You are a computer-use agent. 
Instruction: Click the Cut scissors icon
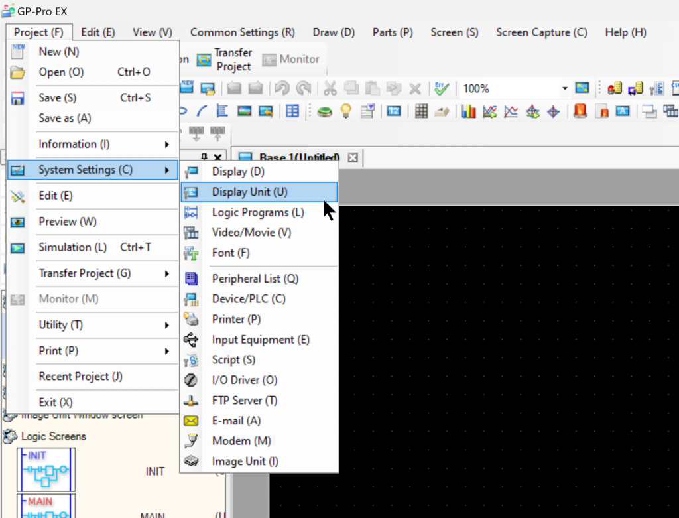coord(330,89)
